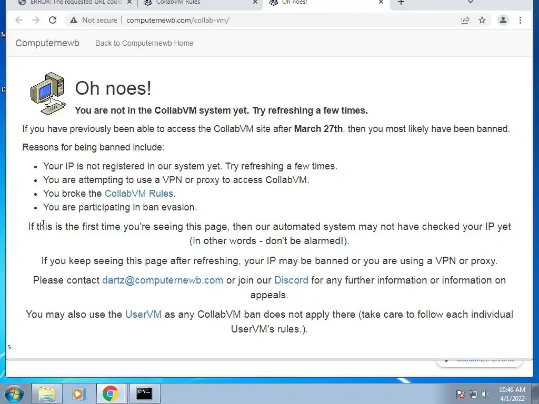Click 'You are participating in ban evasion.' bullet
The height and width of the screenshot is (404, 539).
120,207
